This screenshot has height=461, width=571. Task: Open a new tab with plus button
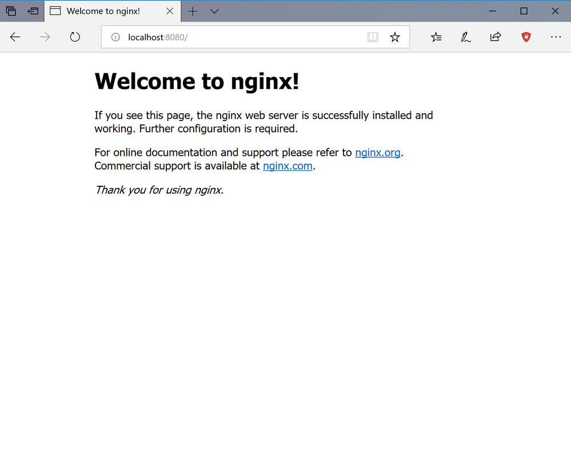click(x=193, y=11)
